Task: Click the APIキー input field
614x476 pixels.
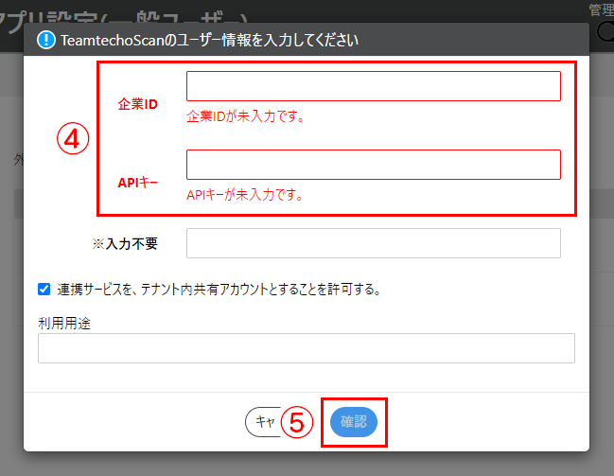Action: 373,165
